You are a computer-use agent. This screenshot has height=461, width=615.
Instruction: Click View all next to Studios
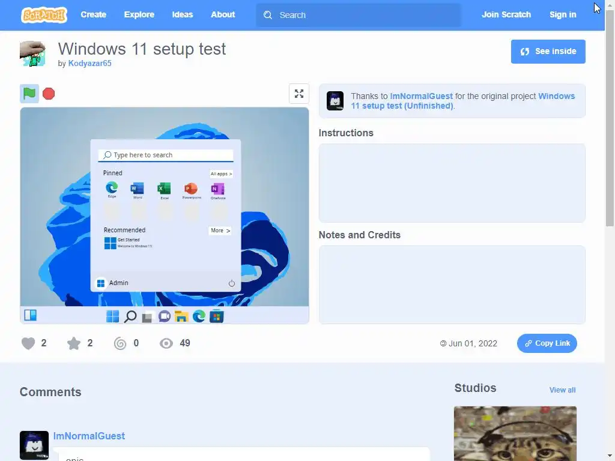[562, 390]
